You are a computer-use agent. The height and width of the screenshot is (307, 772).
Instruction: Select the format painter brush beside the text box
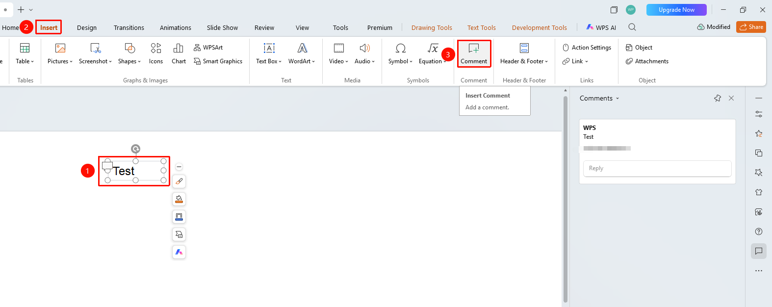pos(179,181)
